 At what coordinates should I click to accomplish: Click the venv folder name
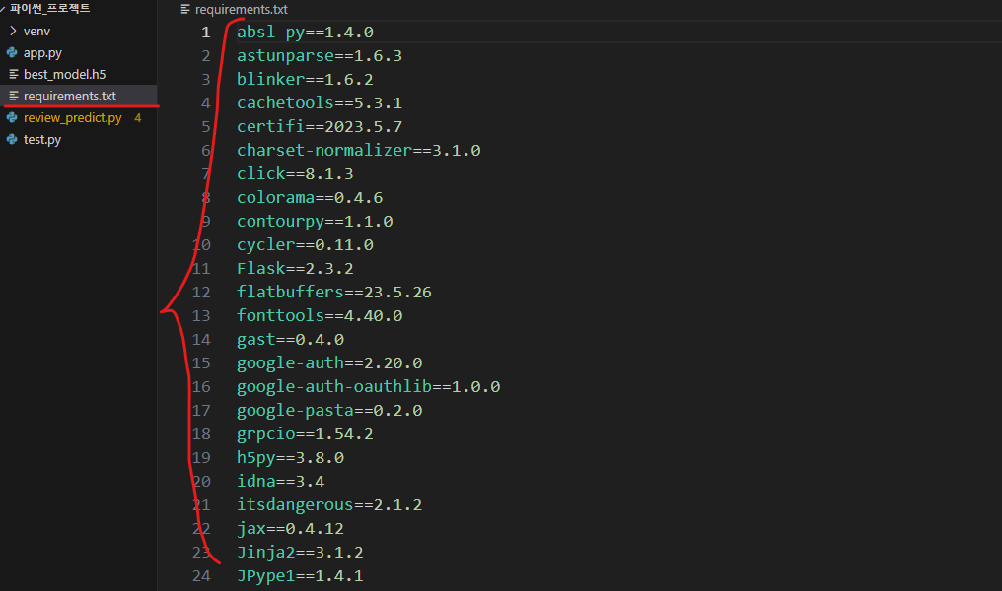point(36,32)
